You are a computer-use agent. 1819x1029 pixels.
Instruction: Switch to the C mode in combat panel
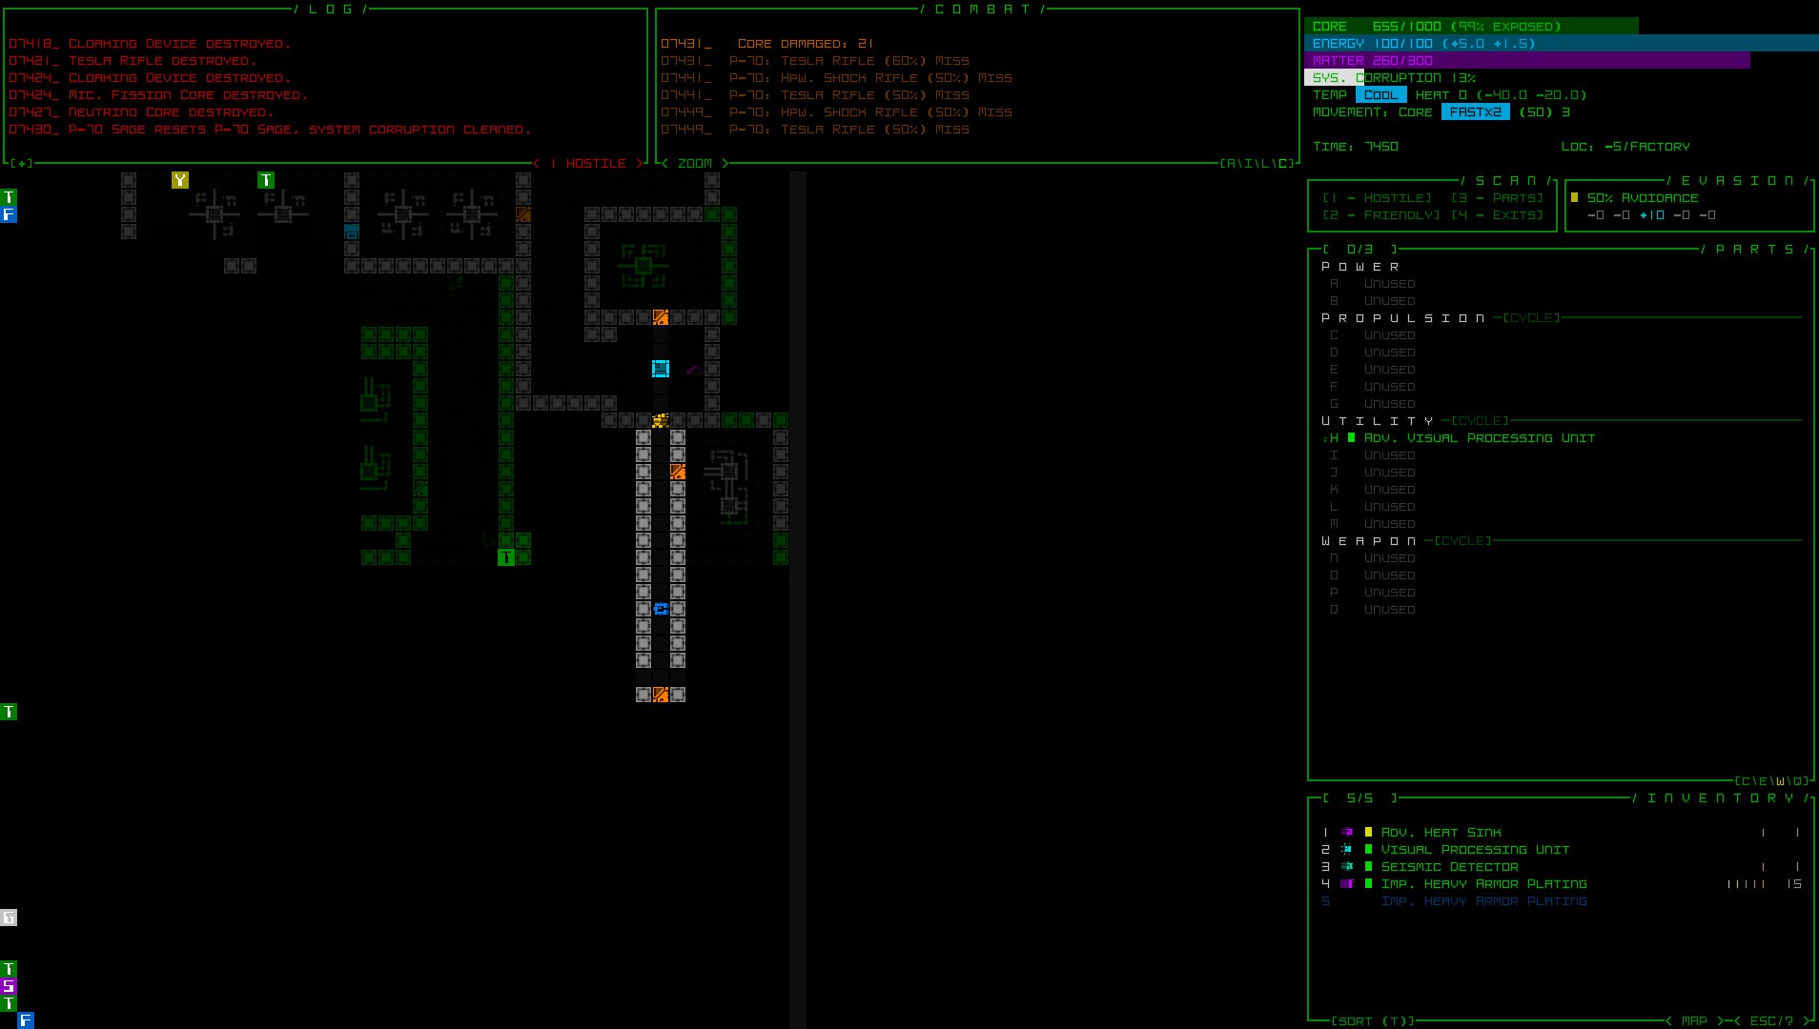pyautogui.click(x=1282, y=164)
